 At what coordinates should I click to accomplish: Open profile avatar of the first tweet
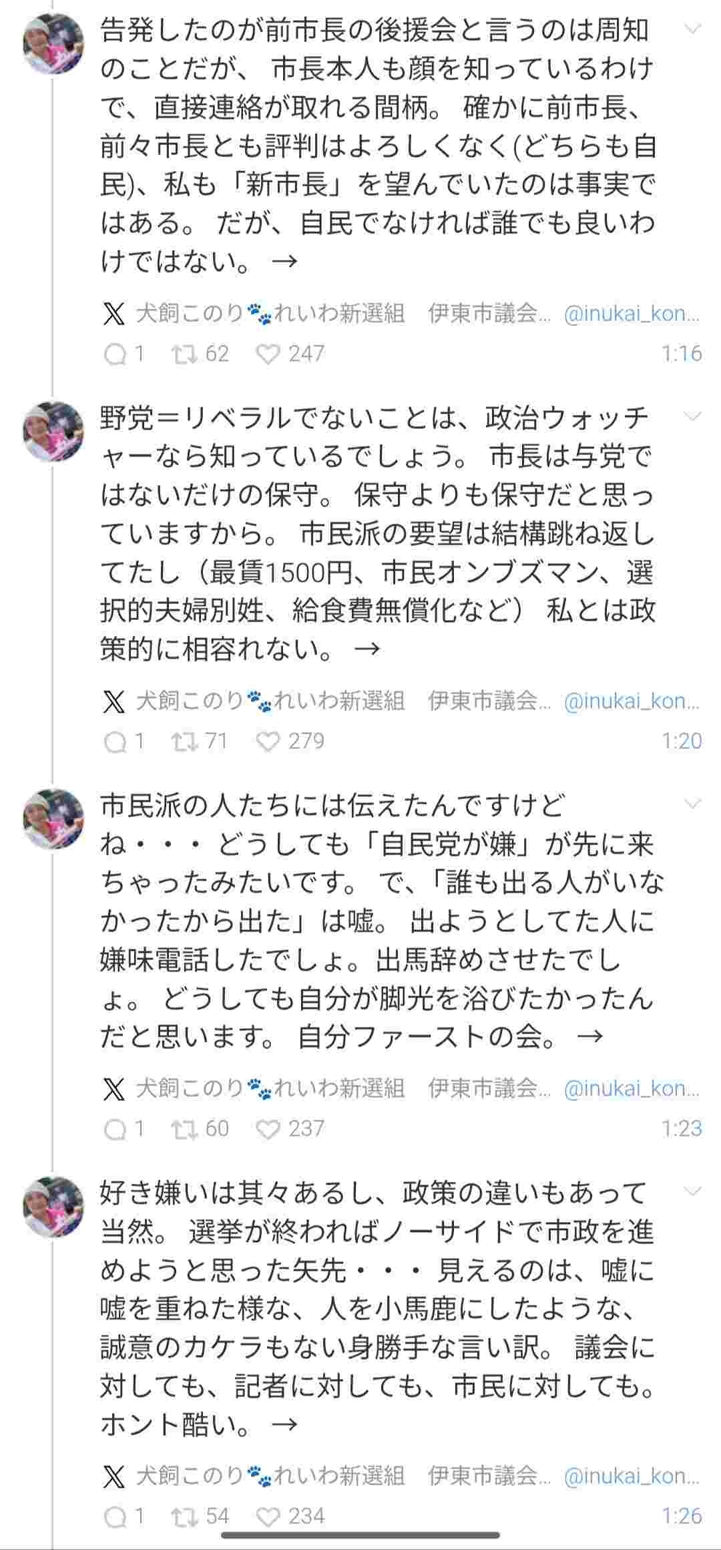pyautogui.click(x=53, y=43)
